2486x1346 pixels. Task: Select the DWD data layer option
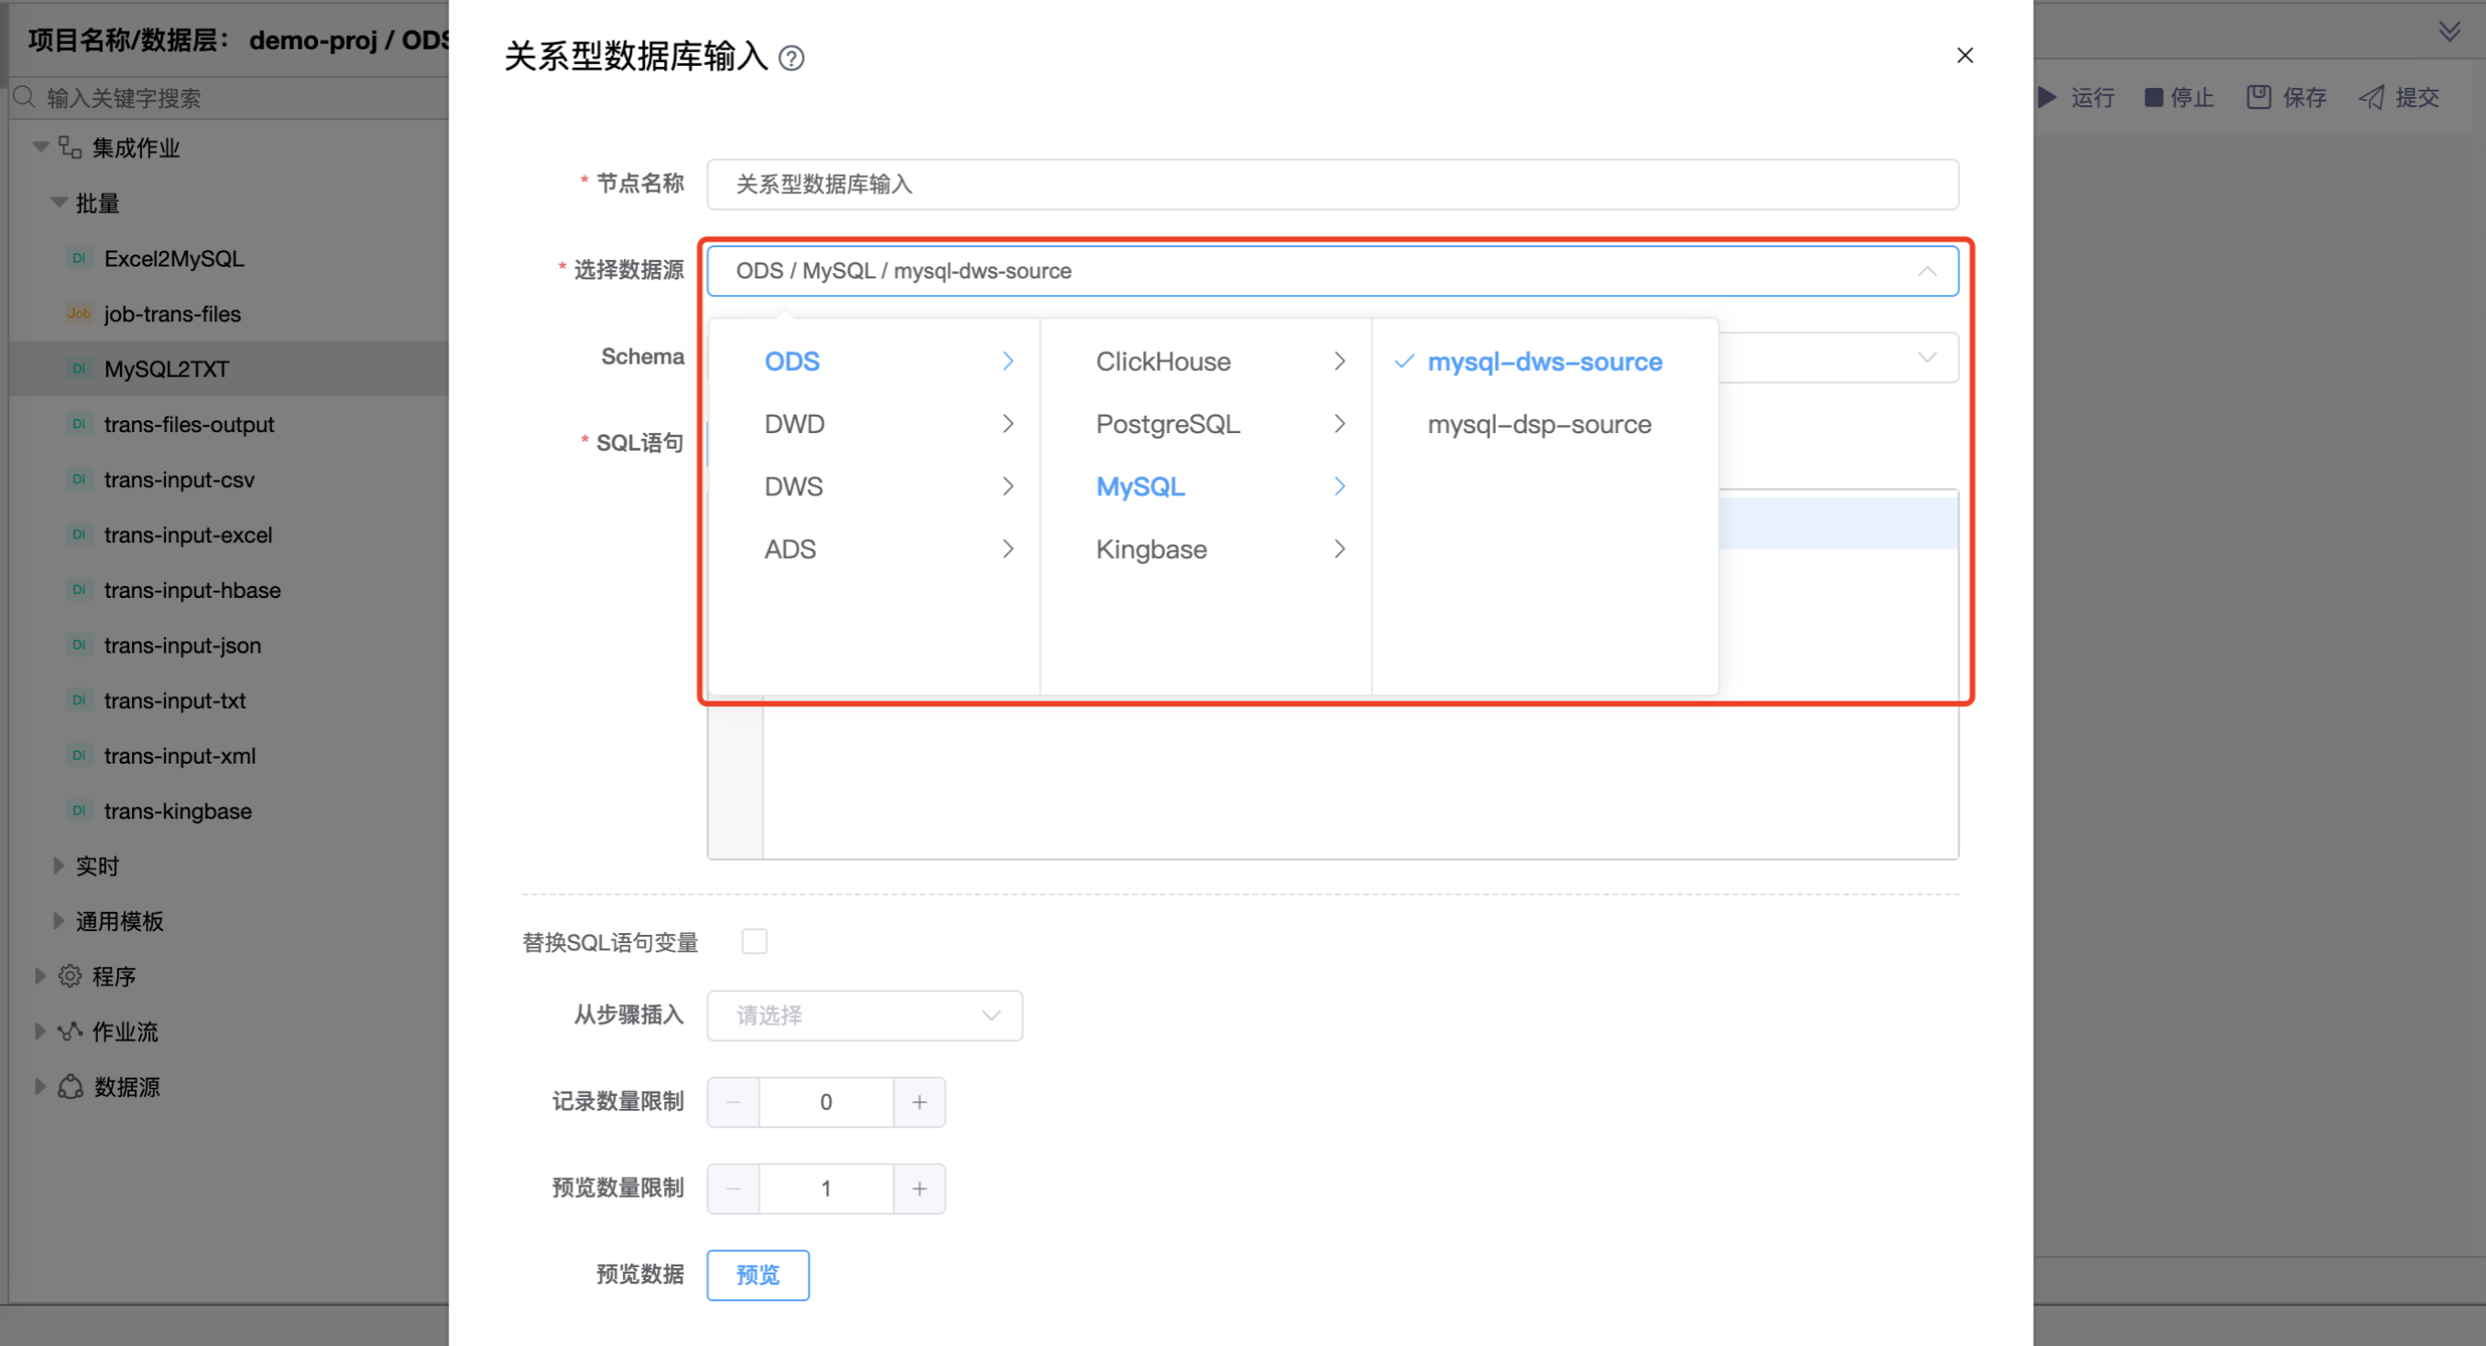[794, 424]
